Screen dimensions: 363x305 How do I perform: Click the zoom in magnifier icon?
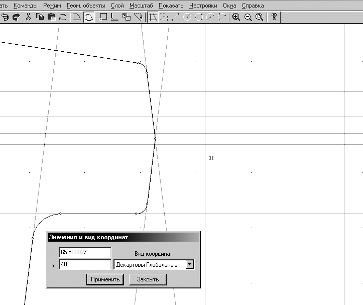236,17
